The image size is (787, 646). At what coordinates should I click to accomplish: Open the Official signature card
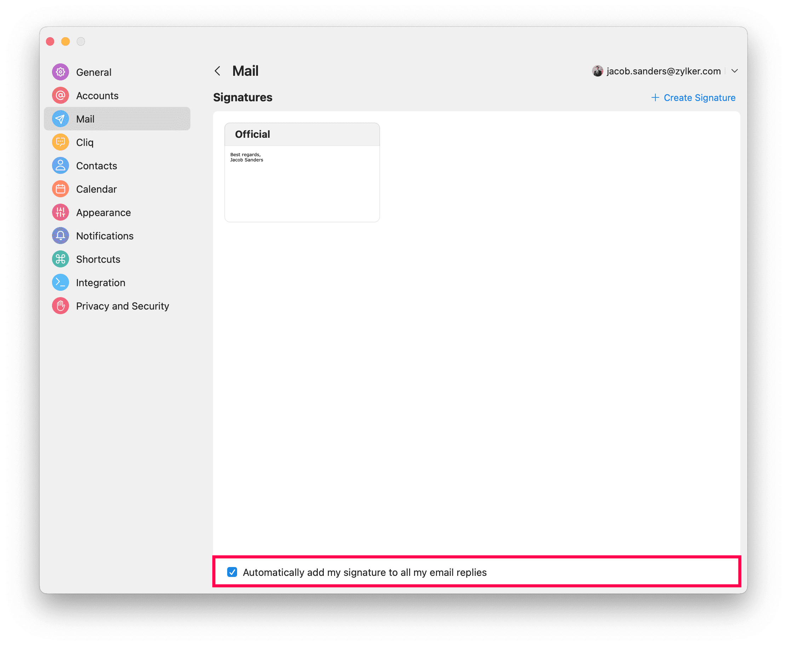click(x=302, y=172)
